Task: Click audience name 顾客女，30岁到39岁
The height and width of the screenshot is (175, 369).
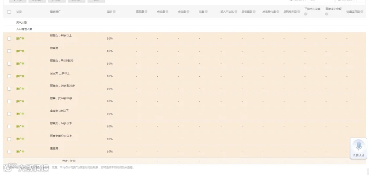Action: pos(62,86)
